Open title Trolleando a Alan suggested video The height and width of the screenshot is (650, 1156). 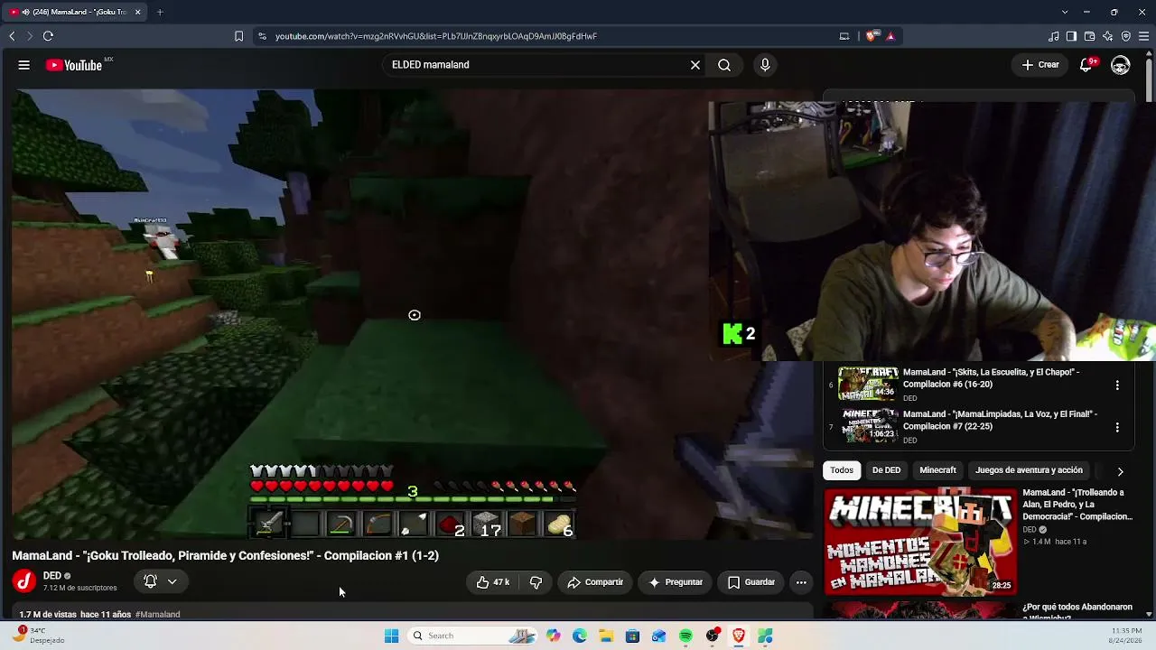(1077, 505)
